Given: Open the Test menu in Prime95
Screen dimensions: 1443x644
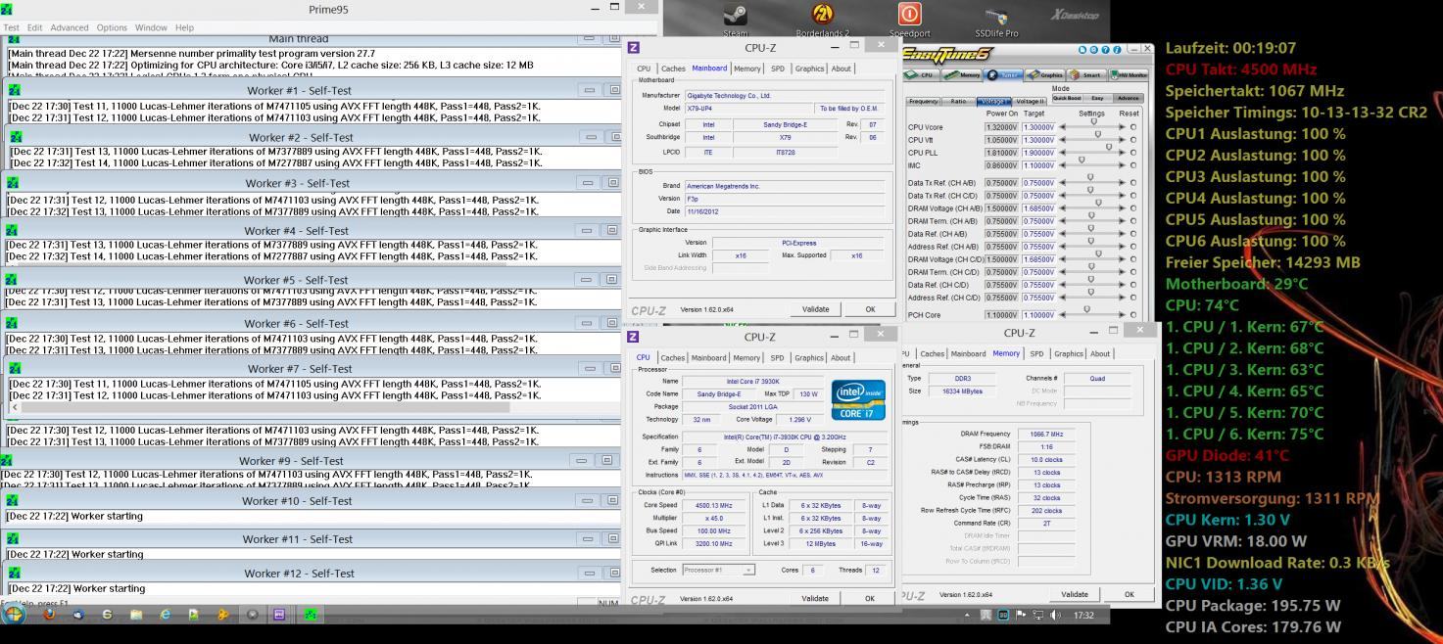Looking at the screenshot, I should [x=12, y=27].
